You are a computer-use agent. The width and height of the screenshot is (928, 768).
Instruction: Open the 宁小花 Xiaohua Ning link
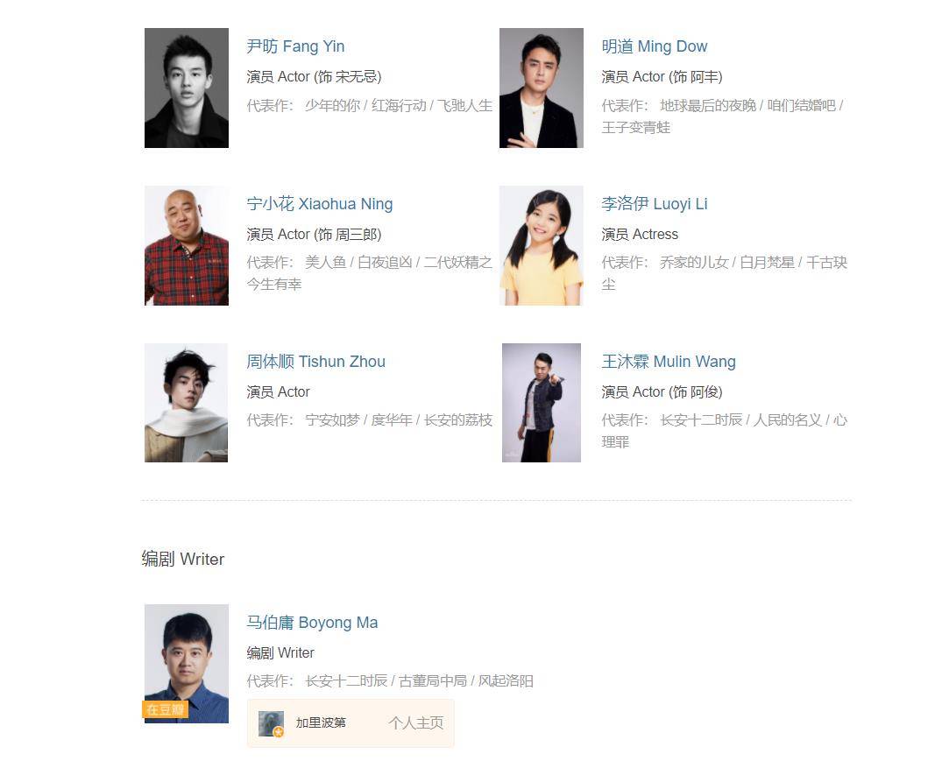320,204
